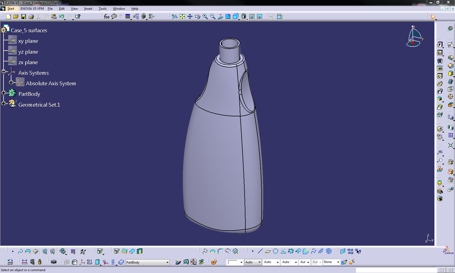
Task: Toggle Hide/Show icon in view toolbar
Action: coord(252,17)
